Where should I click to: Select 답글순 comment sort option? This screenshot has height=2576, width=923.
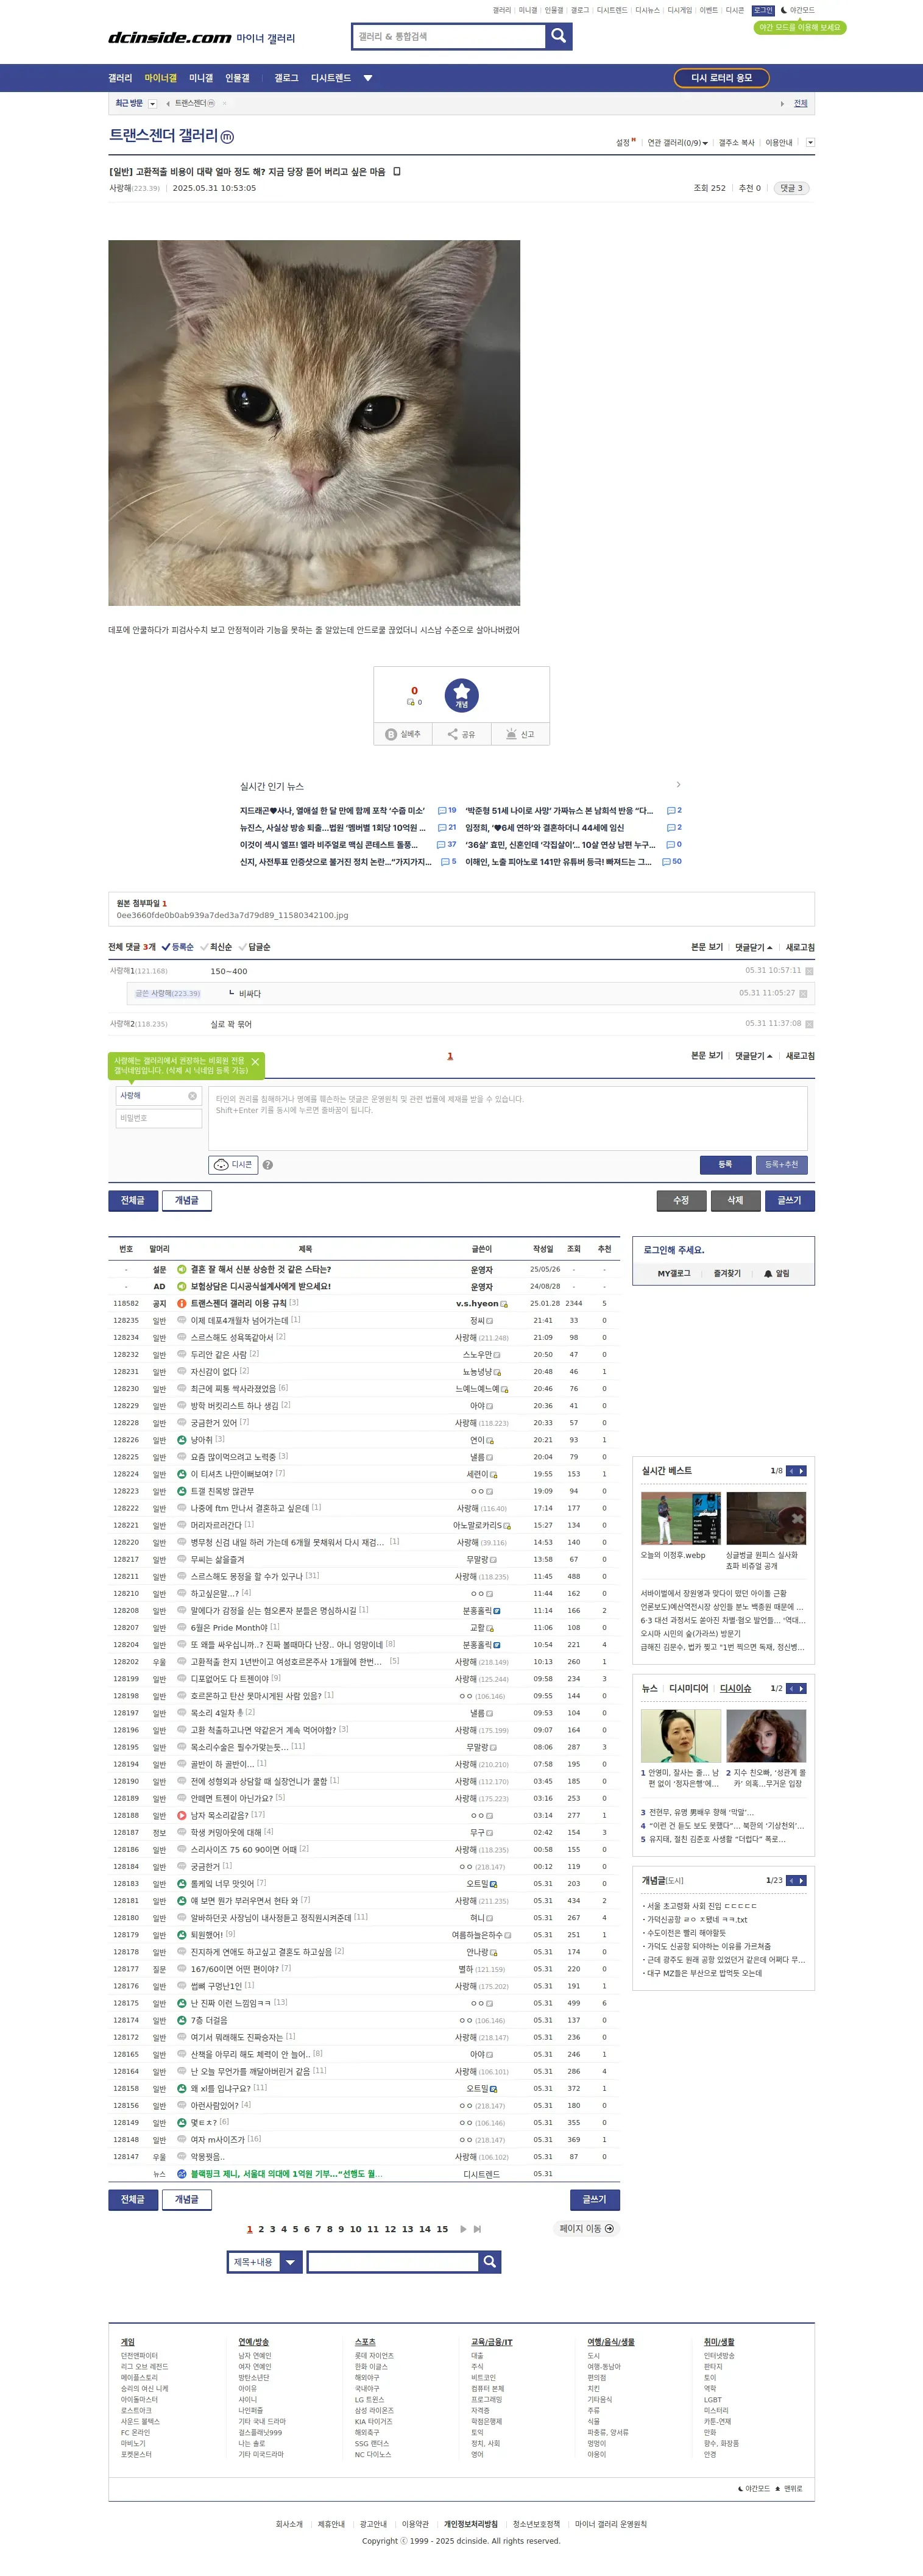[x=254, y=947]
